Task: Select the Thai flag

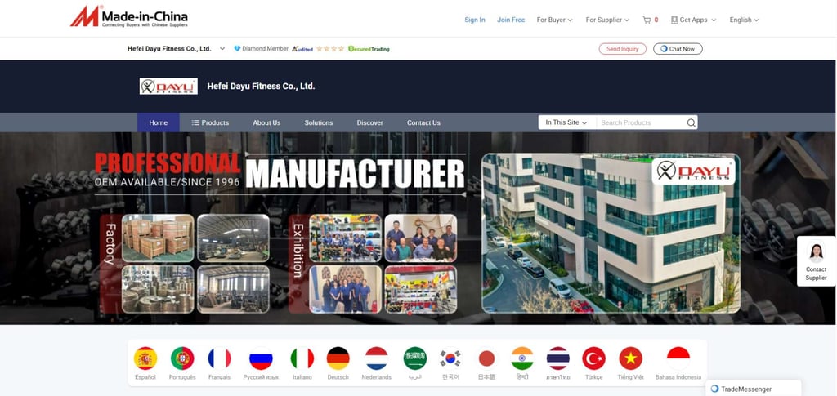Action: [x=557, y=358]
